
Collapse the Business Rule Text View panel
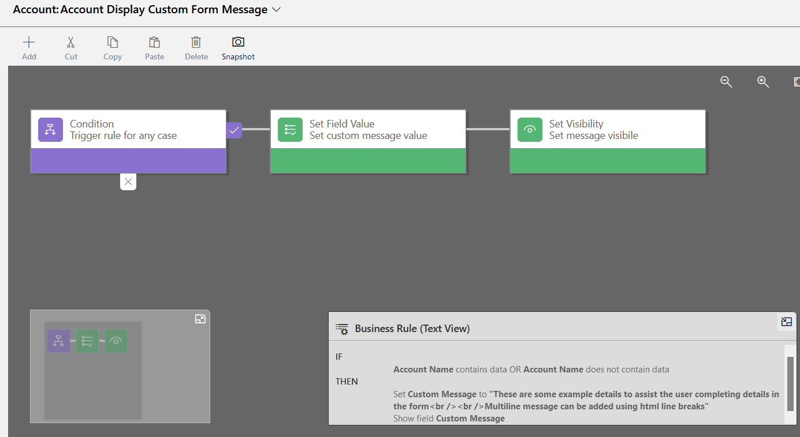click(x=786, y=322)
